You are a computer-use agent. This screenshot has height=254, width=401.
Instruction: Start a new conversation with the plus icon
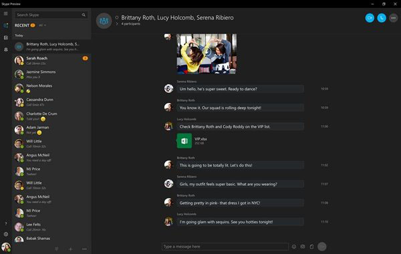coord(71,249)
